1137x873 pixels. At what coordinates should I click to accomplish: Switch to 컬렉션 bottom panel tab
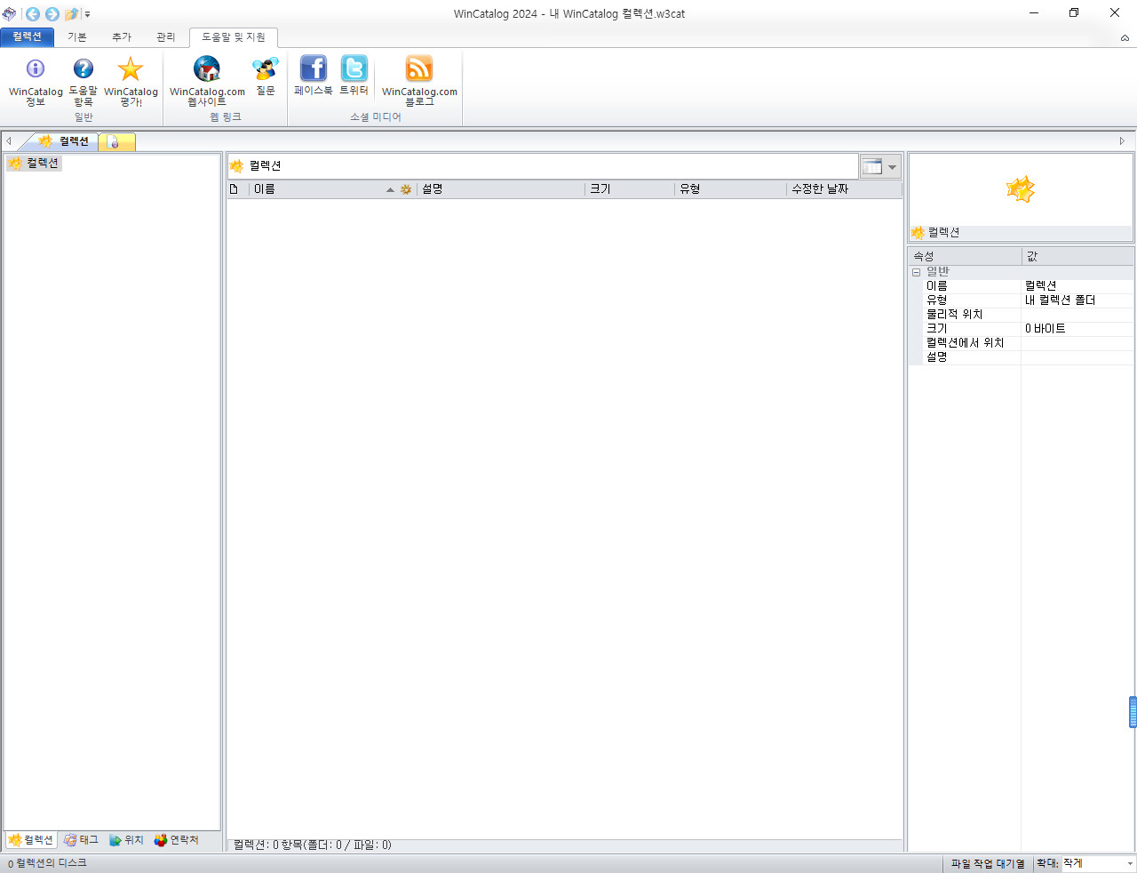point(31,840)
